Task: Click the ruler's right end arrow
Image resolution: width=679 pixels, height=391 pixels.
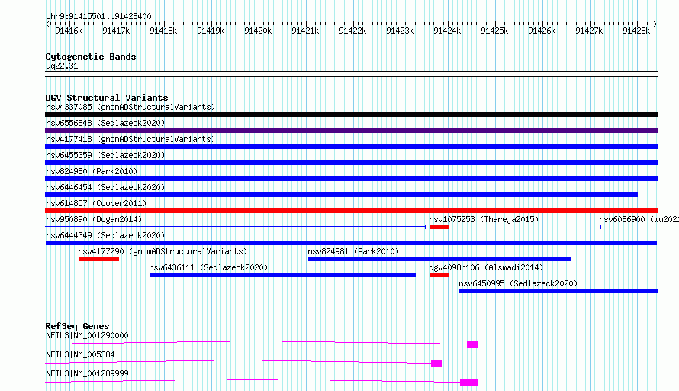Action: click(655, 24)
